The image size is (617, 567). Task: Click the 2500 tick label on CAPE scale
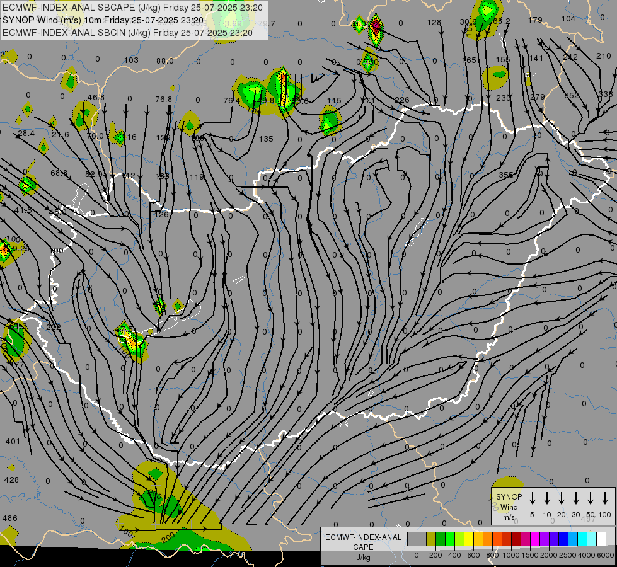[x=568, y=555]
